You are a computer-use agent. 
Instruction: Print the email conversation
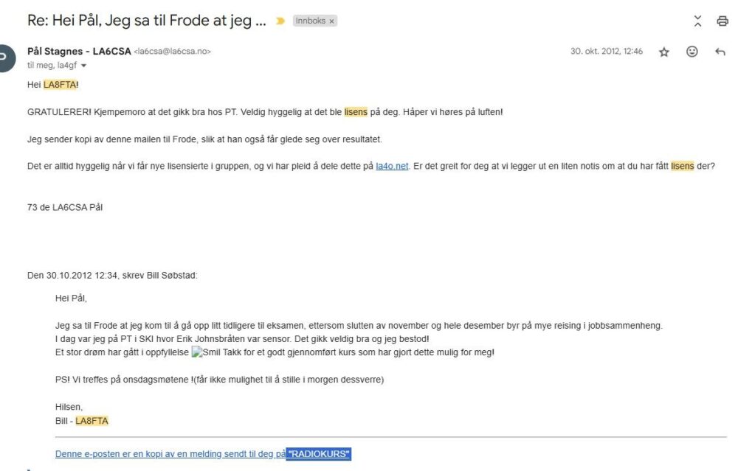click(x=723, y=21)
